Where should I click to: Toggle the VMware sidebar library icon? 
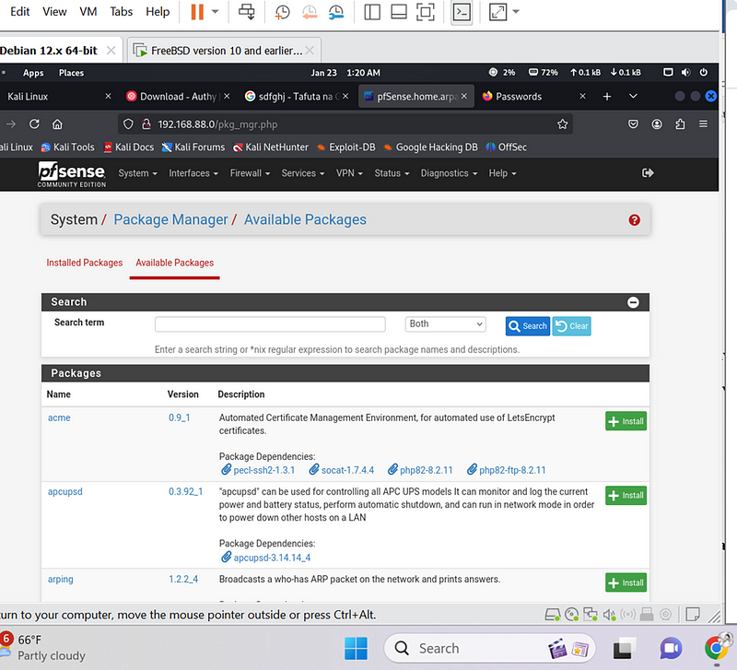[372, 12]
